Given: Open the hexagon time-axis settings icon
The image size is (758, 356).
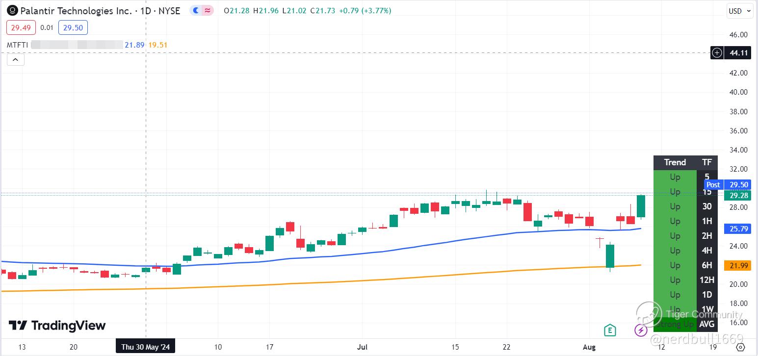Looking at the screenshot, I should [x=741, y=347].
